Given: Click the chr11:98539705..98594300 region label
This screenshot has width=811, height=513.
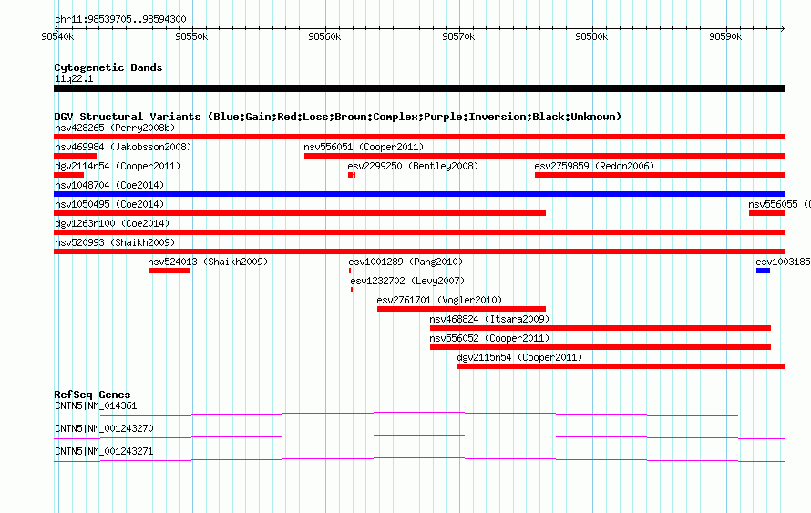Looking at the screenshot, I should (x=120, y=20).
